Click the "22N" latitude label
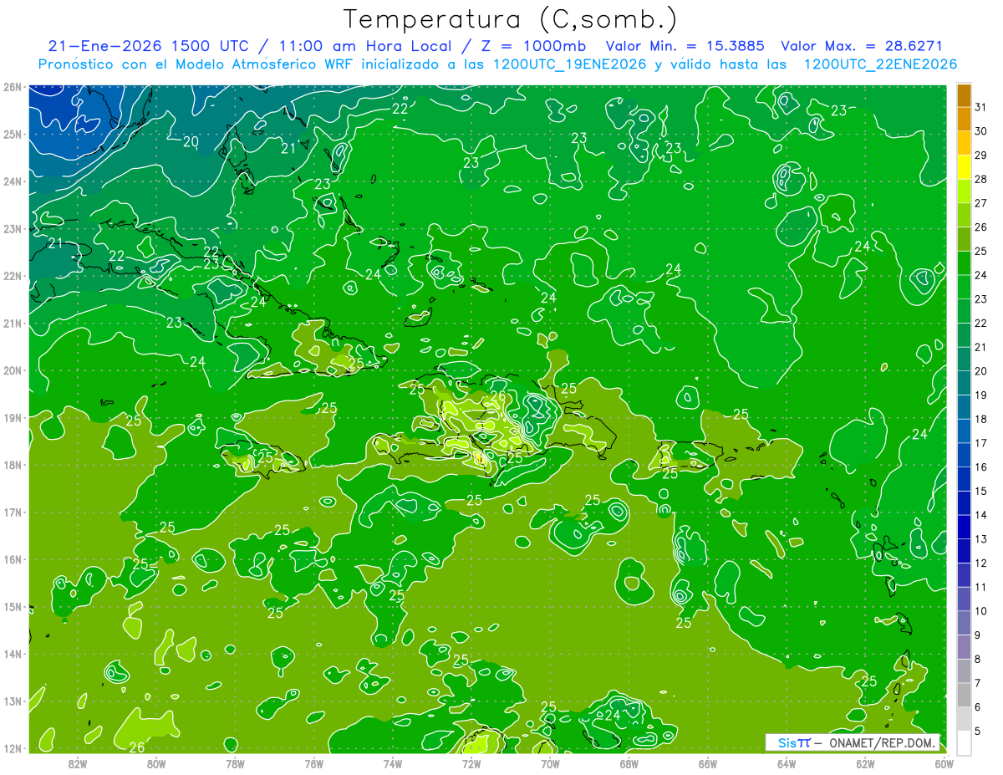 coord(12,276)
